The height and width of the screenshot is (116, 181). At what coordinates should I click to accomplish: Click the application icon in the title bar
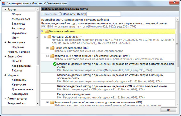pos(4,3)
